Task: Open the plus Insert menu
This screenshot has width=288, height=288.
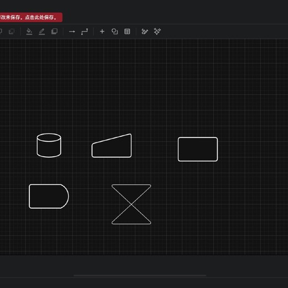Action: (x=102, y=32)
